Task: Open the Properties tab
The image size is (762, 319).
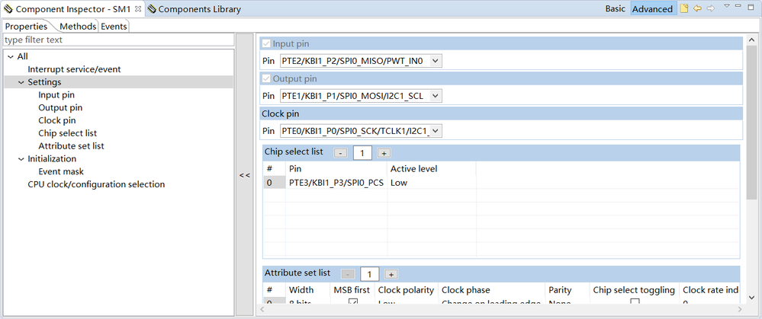Action: click(26, 26)
